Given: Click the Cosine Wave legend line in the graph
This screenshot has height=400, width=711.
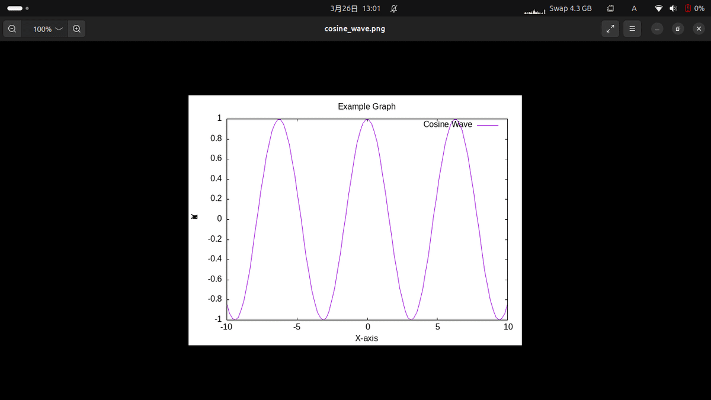Looking at the screenshot, I should (489, 124).
